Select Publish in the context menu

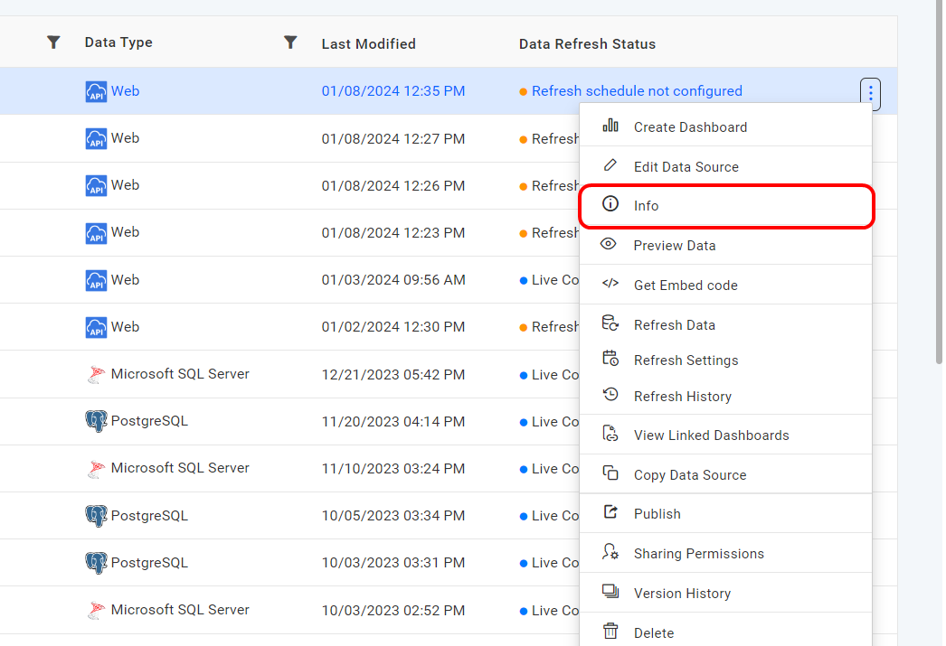(x=657, y=514)
